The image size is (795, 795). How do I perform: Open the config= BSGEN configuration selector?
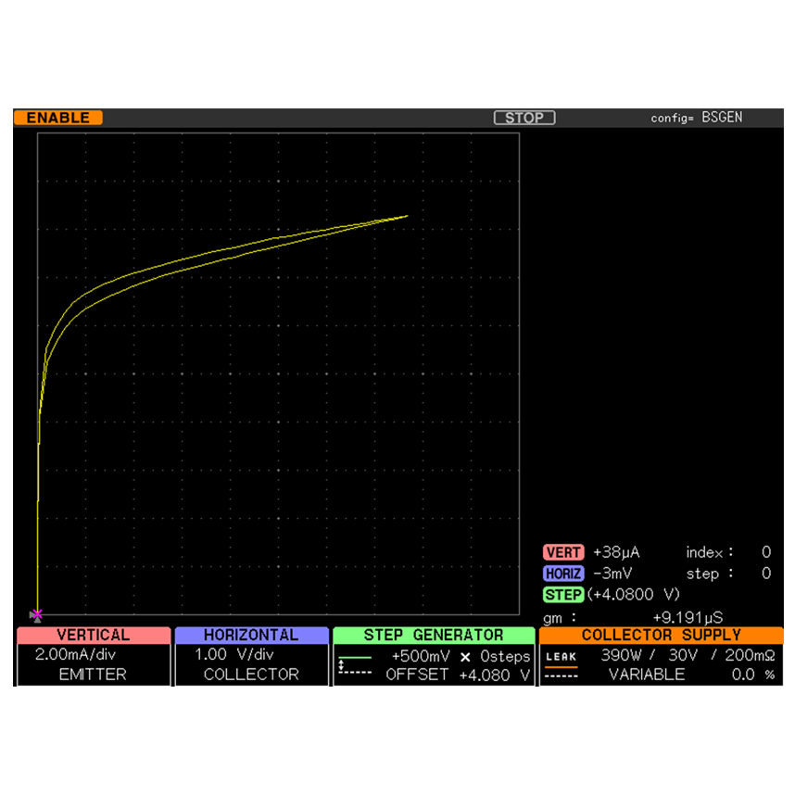point(696,118)
